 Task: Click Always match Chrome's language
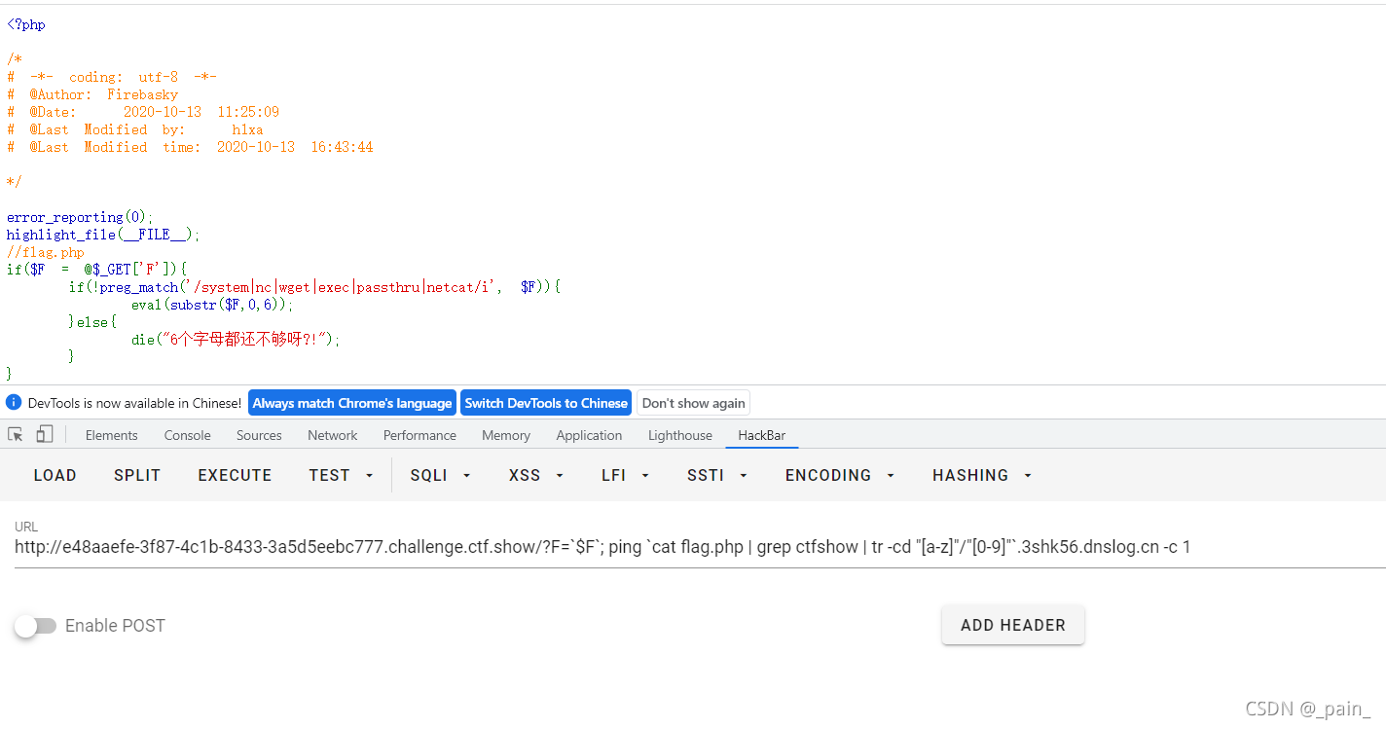coord(352,403)
